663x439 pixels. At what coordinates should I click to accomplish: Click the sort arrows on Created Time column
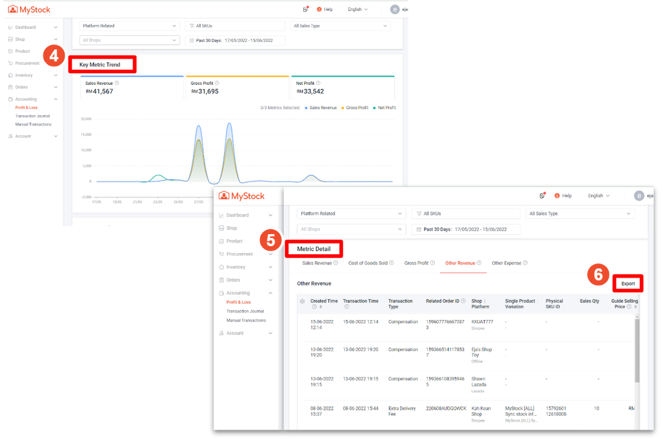coord(321,307)
